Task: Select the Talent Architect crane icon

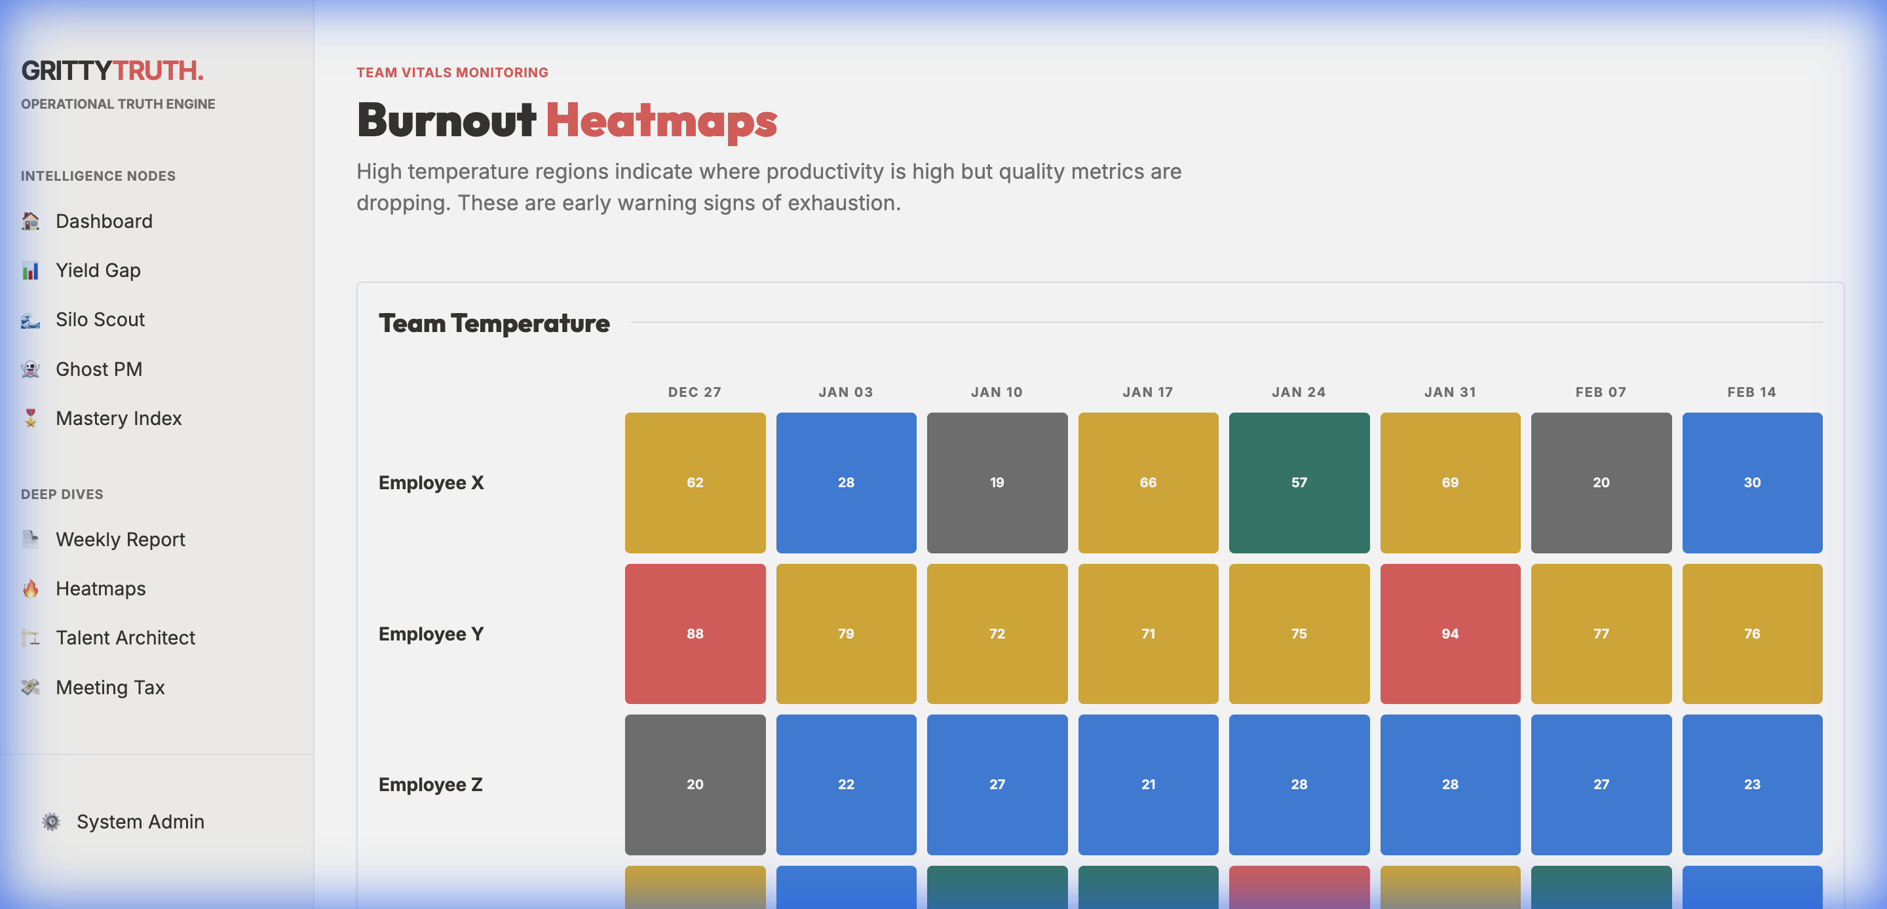Action: (29, 637)
